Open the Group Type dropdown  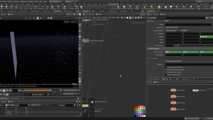(173, 28)
